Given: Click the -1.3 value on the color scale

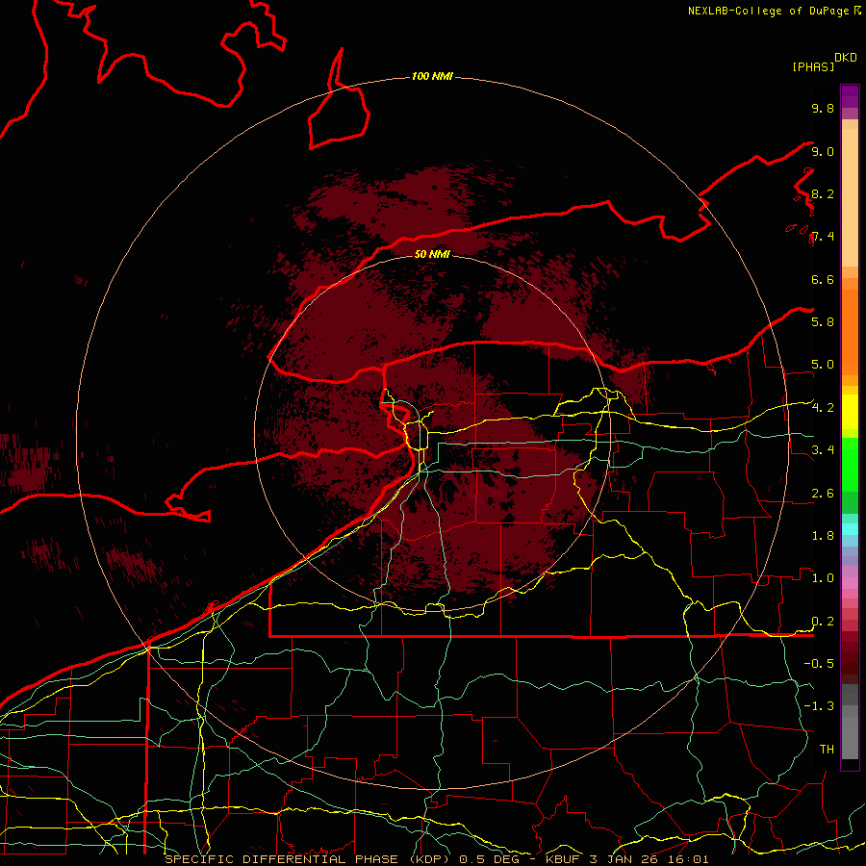Looking at the screenshot, I should click(x=819, y=706).
